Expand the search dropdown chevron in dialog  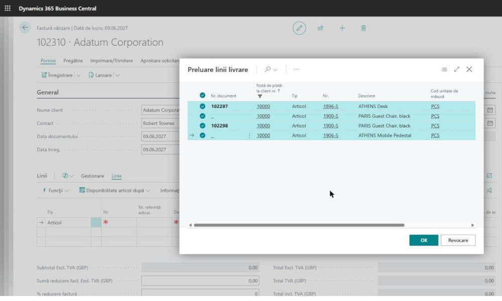coord(275,70)
